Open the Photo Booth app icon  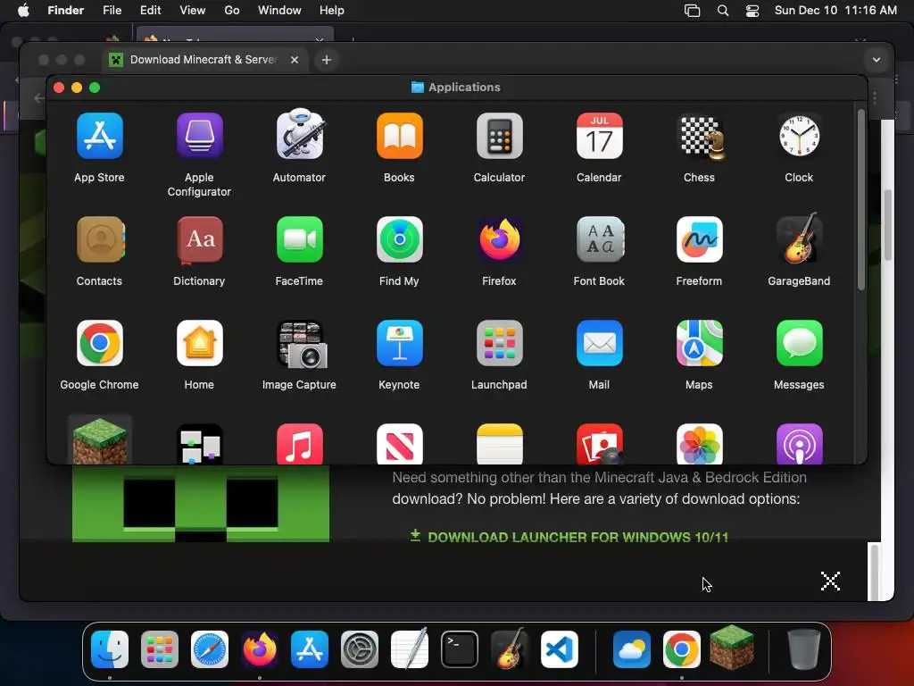click(599, 444)
